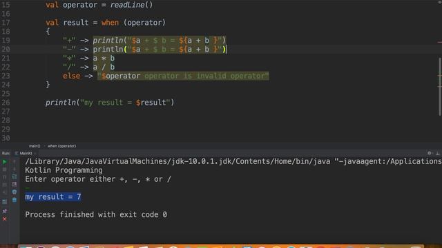Toggle scroll to end of console
442x248 pixels.
[x=15, y=185]
